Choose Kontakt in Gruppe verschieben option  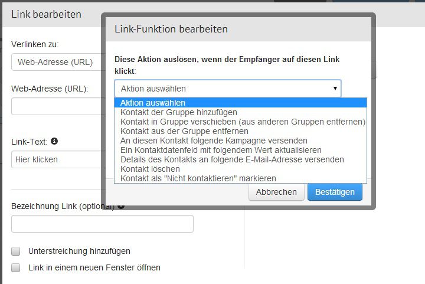tap(243, 122)
